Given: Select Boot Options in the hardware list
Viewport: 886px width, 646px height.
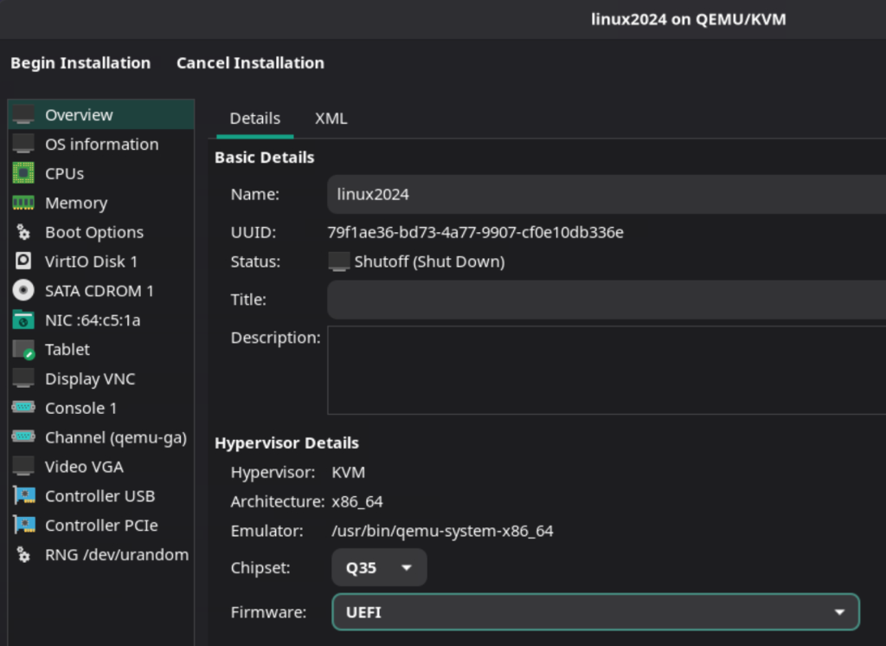Looking at the screenshot, I should click(102, 232).
